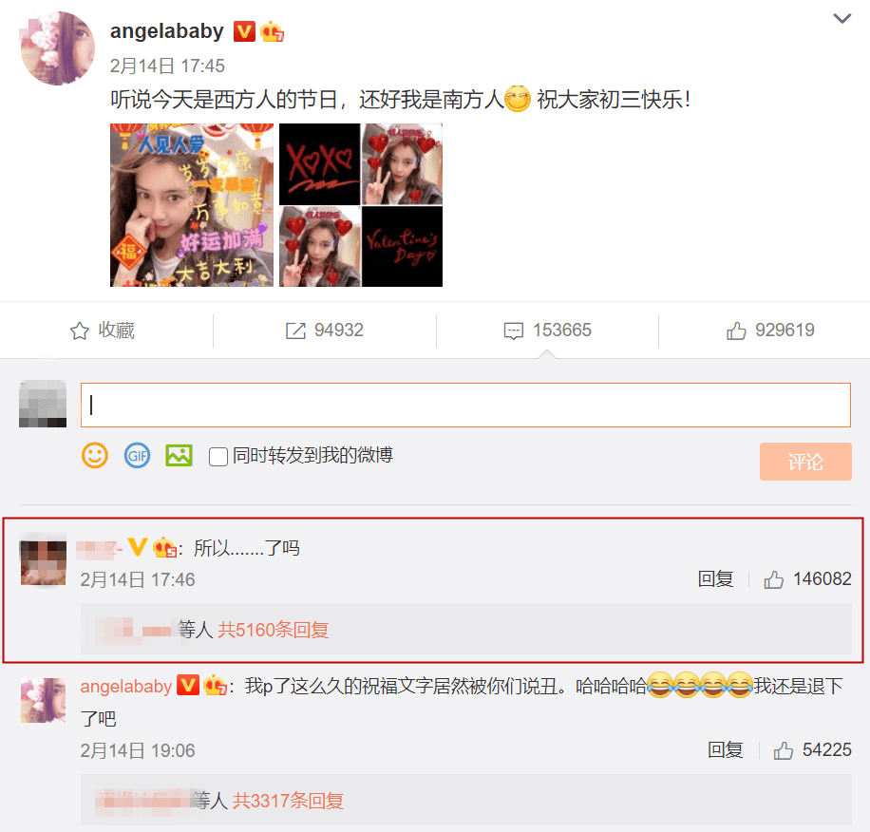Click the image upload icon
This screenshot has height=832, width=870.
click(179, 455)
